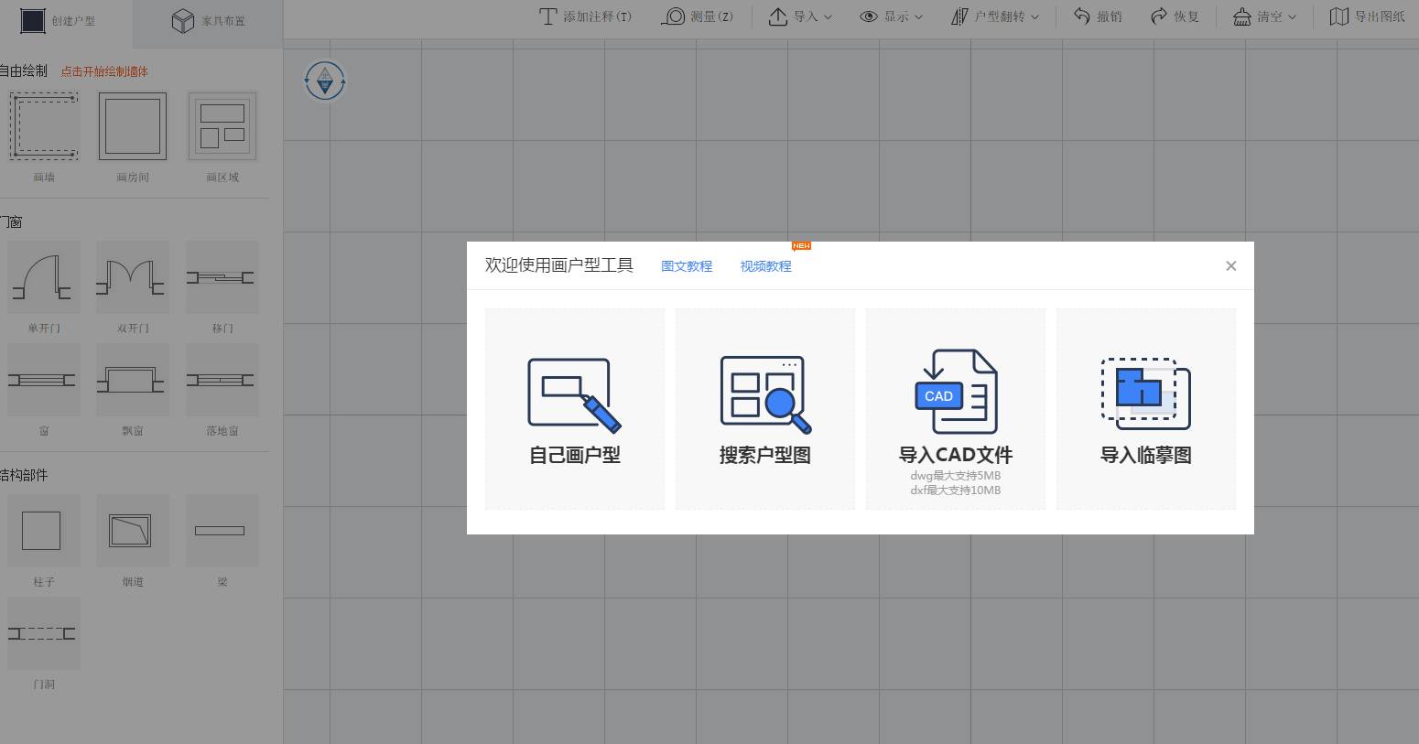Choose the 移门 sliding door icon
The height and width of the screenshot is (744, 1419).
(222, 277)
